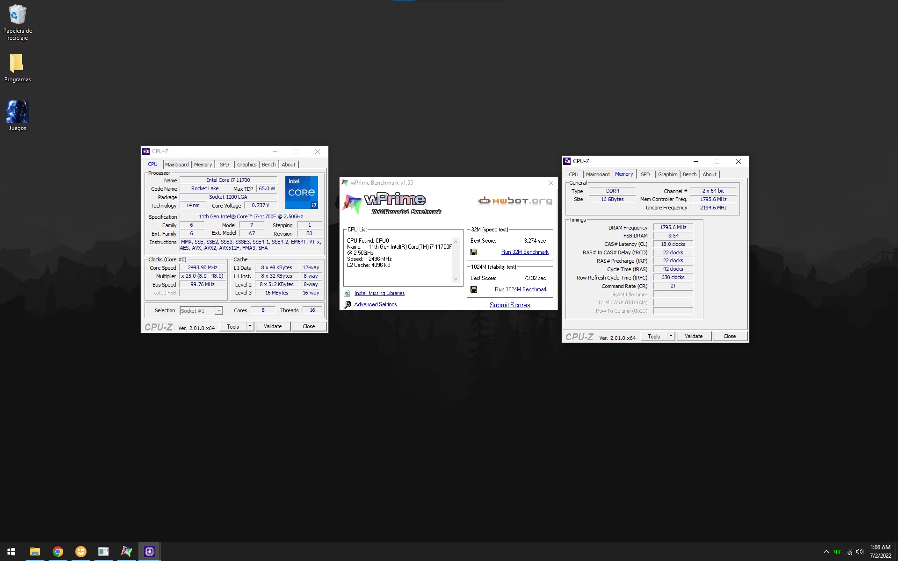Switch to Memory tab in left CPU-Z

pyautogui.click(x=203, y=165)
